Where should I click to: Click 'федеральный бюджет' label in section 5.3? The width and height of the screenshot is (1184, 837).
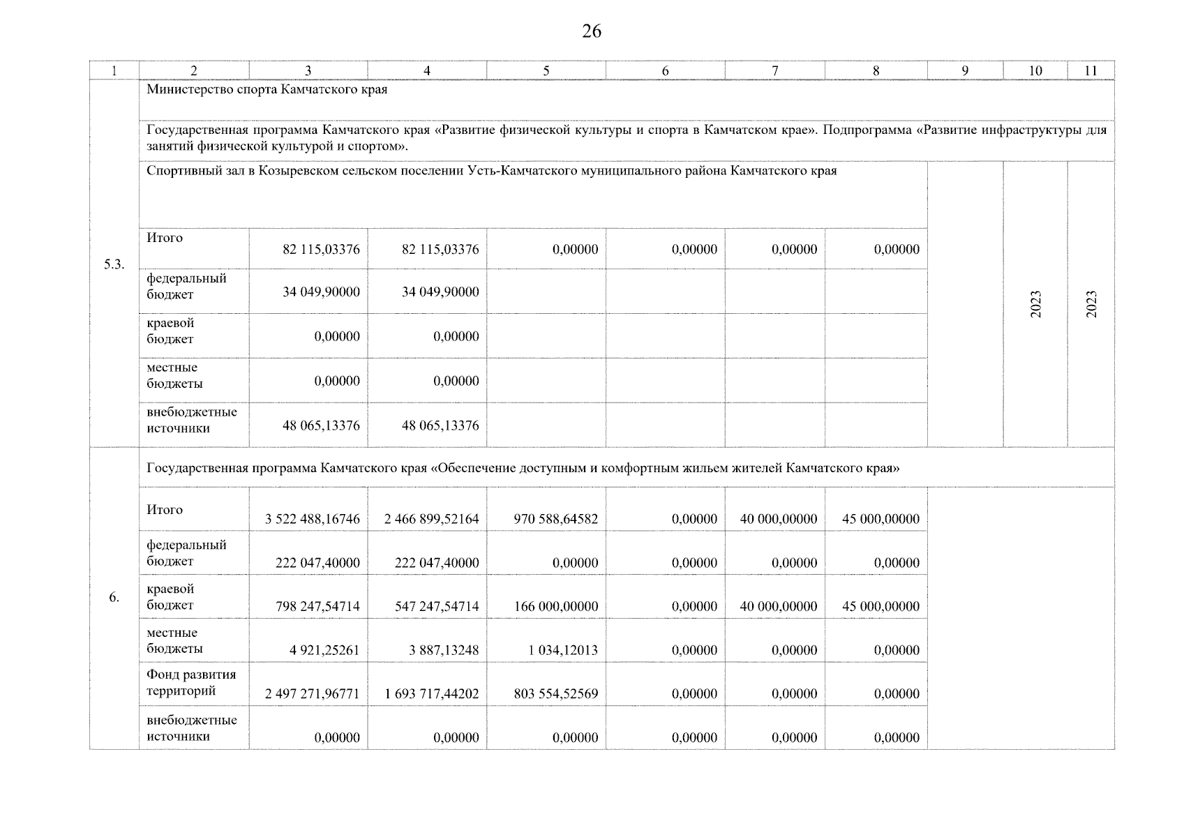click(x=186, y=287)
